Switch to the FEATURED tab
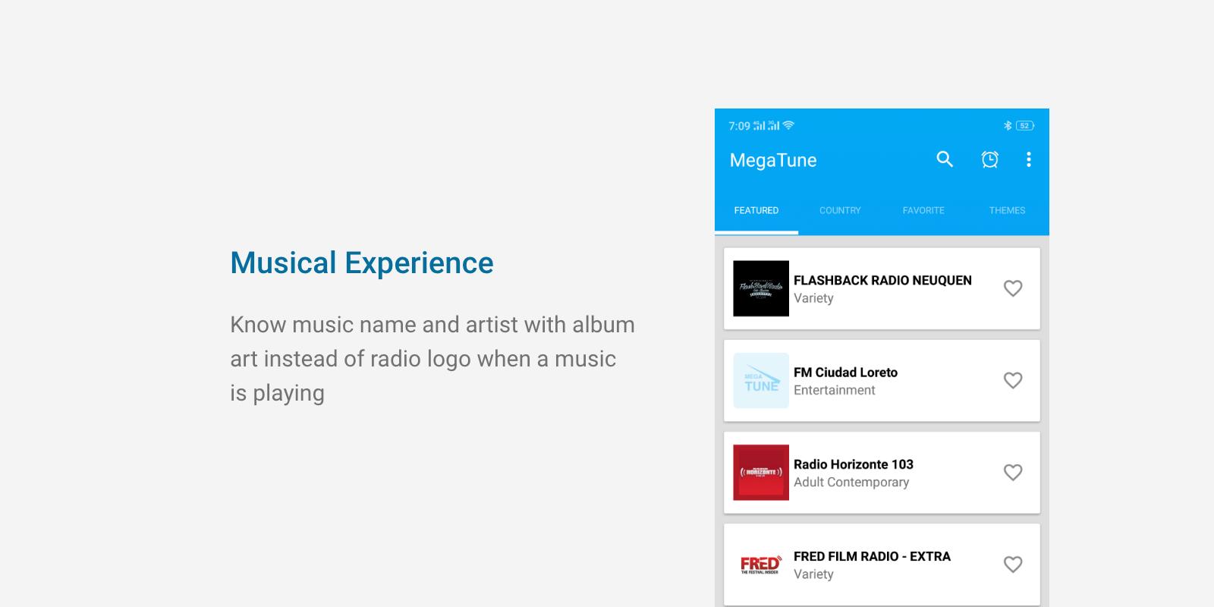 click(756, 210)
